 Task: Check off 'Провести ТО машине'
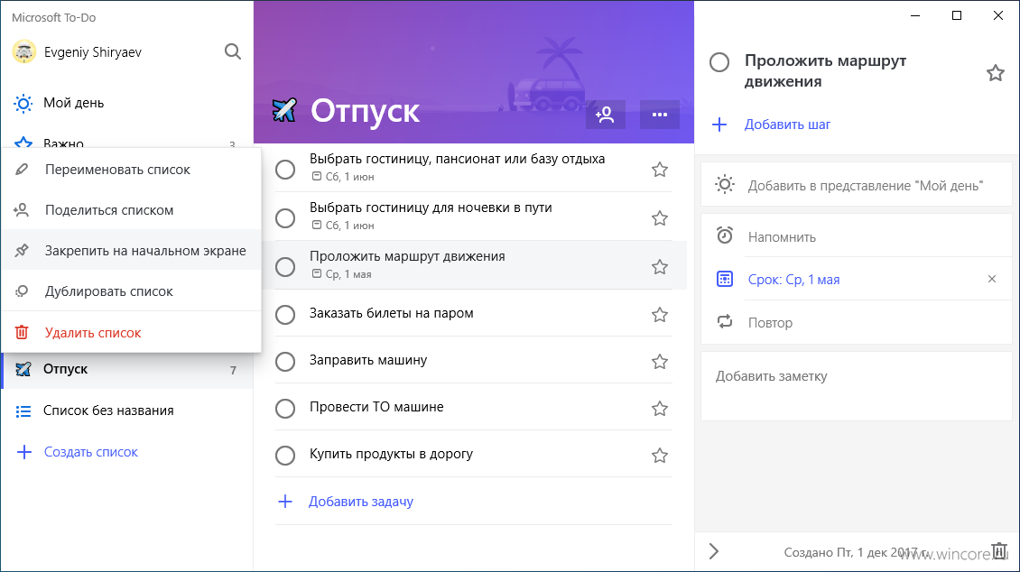285,409
